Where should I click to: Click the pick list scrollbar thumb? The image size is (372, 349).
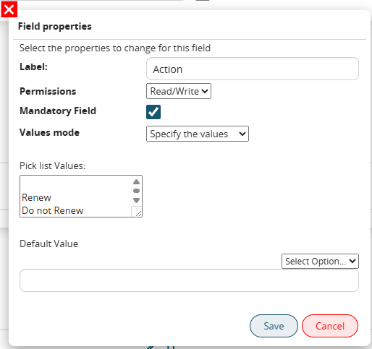(136, 191)
